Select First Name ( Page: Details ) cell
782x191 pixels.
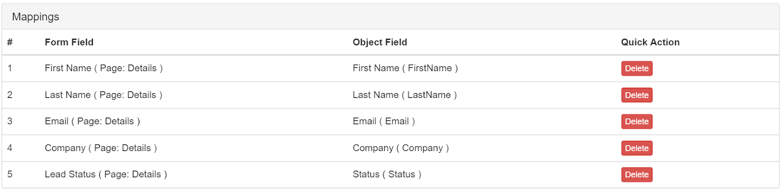coord(104,68)
